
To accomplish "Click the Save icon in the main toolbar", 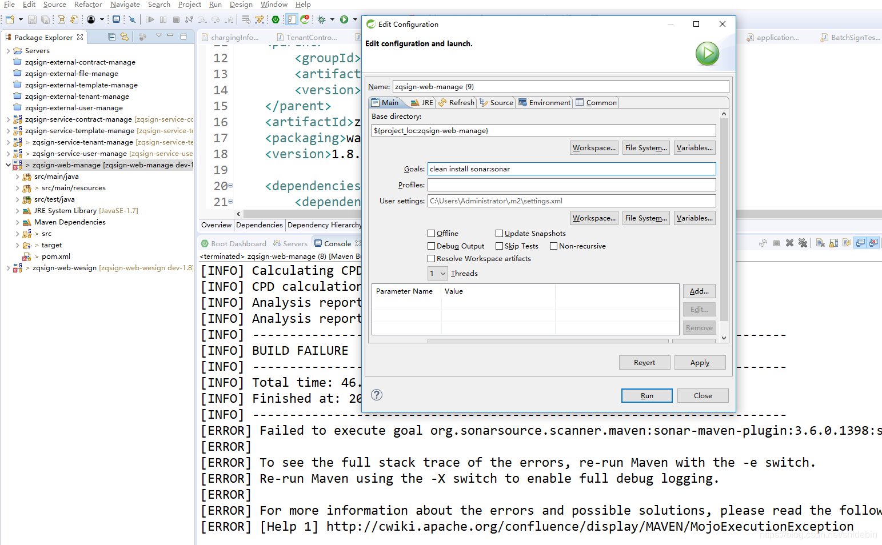I will pos(32,19).
